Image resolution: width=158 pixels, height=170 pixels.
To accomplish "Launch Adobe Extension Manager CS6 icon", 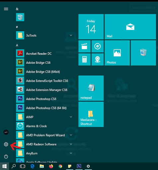I will pyautogui.click(x=20, y=90).
